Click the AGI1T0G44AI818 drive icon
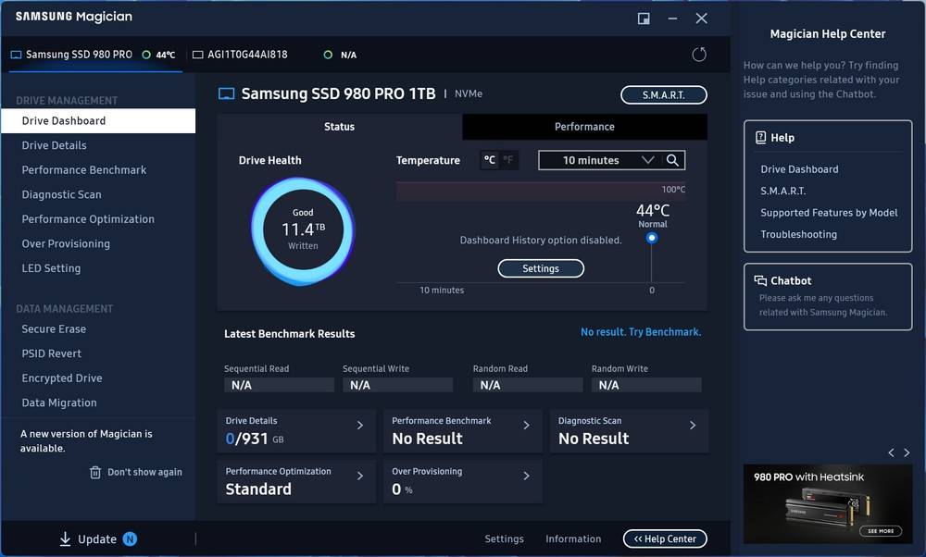926x557 pixels. click(197, 55)
